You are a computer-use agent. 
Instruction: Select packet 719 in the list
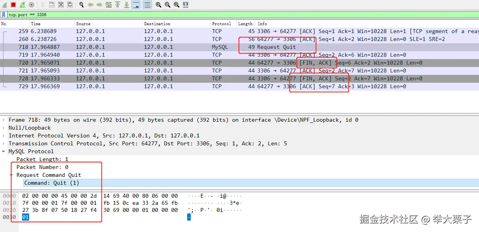239,55
